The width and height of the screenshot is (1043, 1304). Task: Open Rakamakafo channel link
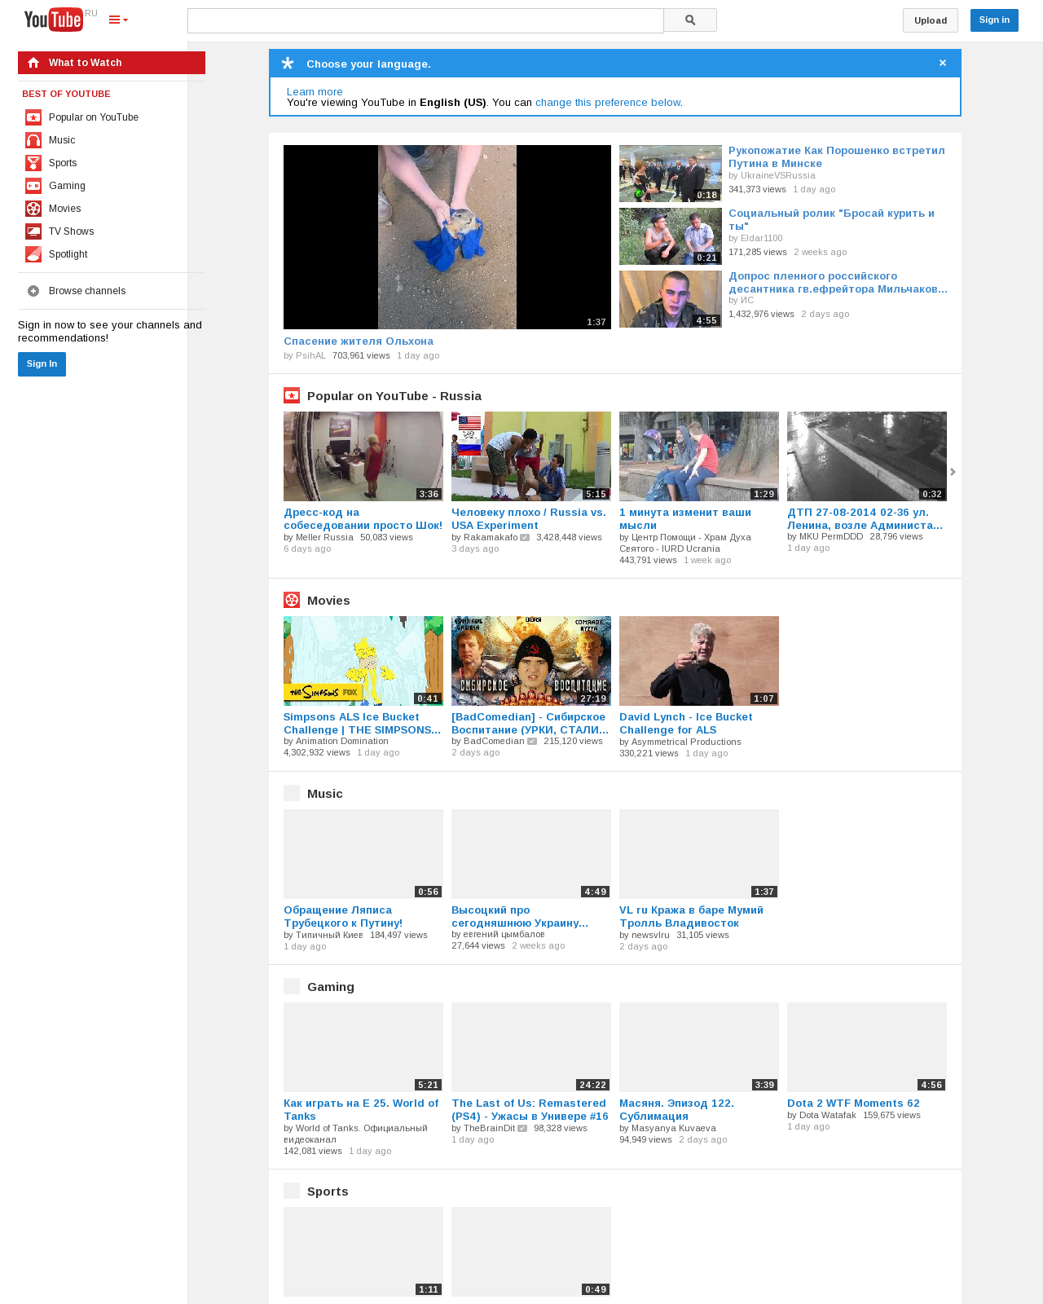point(491,537)
